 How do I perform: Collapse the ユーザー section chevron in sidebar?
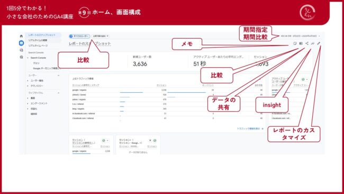pos(59,75)
